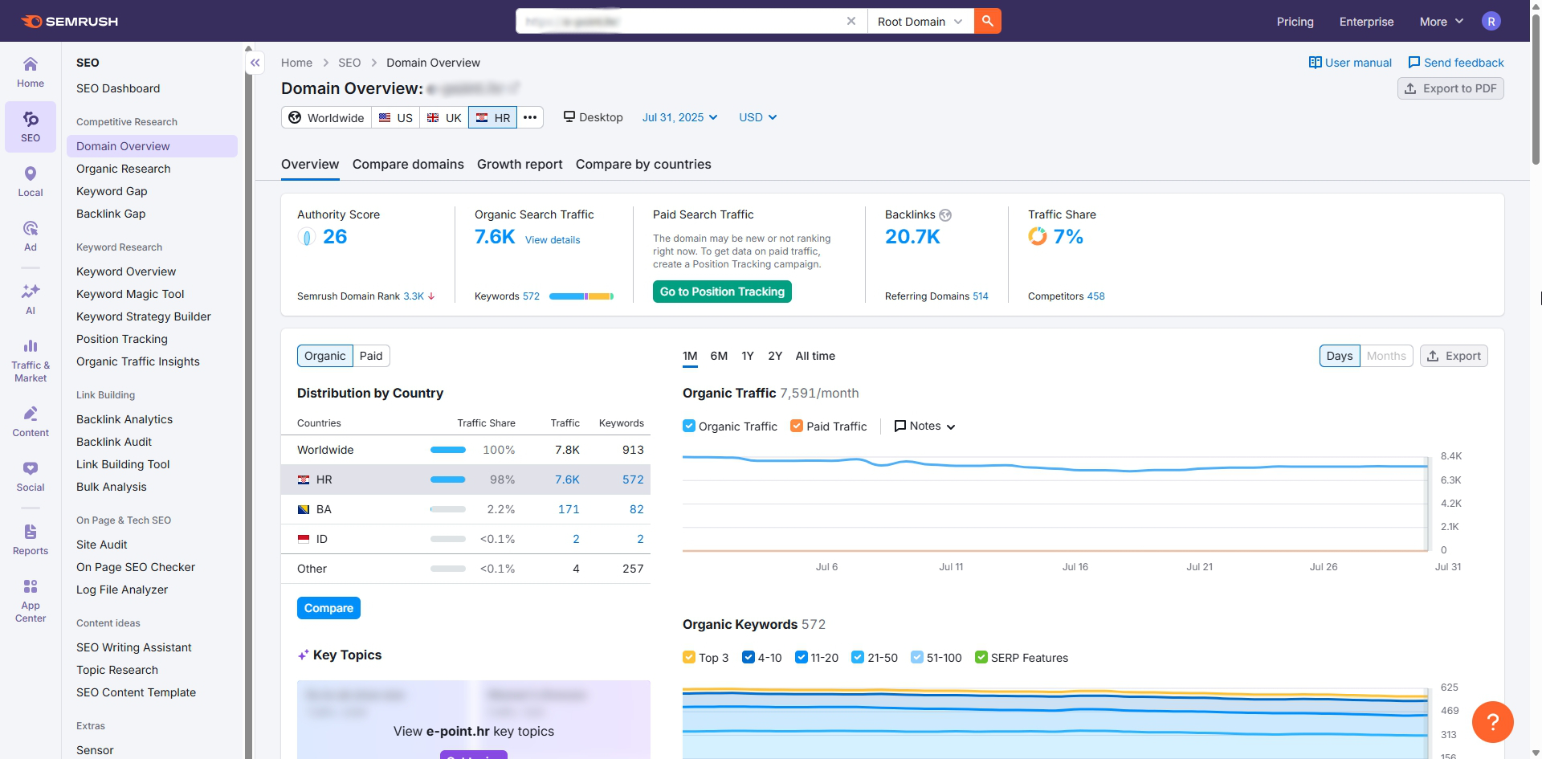1542x759 pixels.
Task: Expand the More menu in header
Action: coord(1442,22)
